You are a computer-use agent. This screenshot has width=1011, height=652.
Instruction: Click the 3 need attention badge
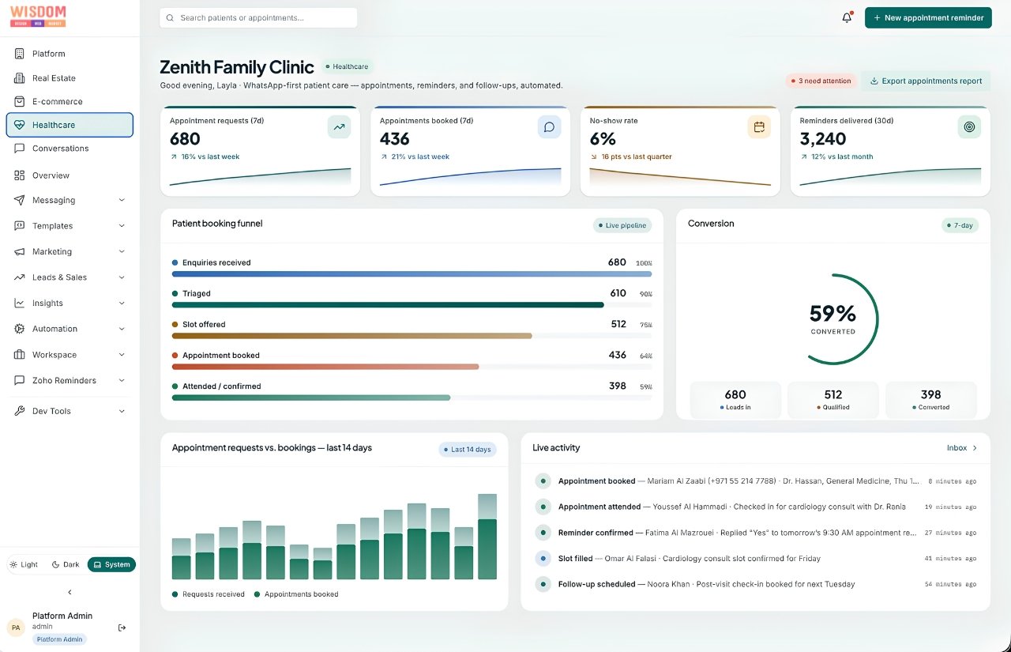pos(821,81)
